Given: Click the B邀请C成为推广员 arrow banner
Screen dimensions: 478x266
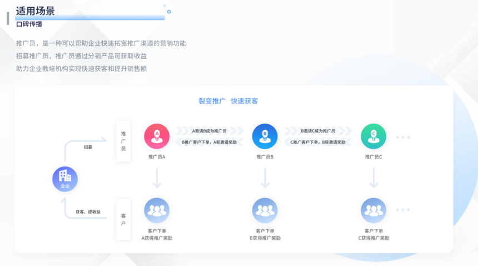Looking at the screenshot, I should (x=318, y=131).
